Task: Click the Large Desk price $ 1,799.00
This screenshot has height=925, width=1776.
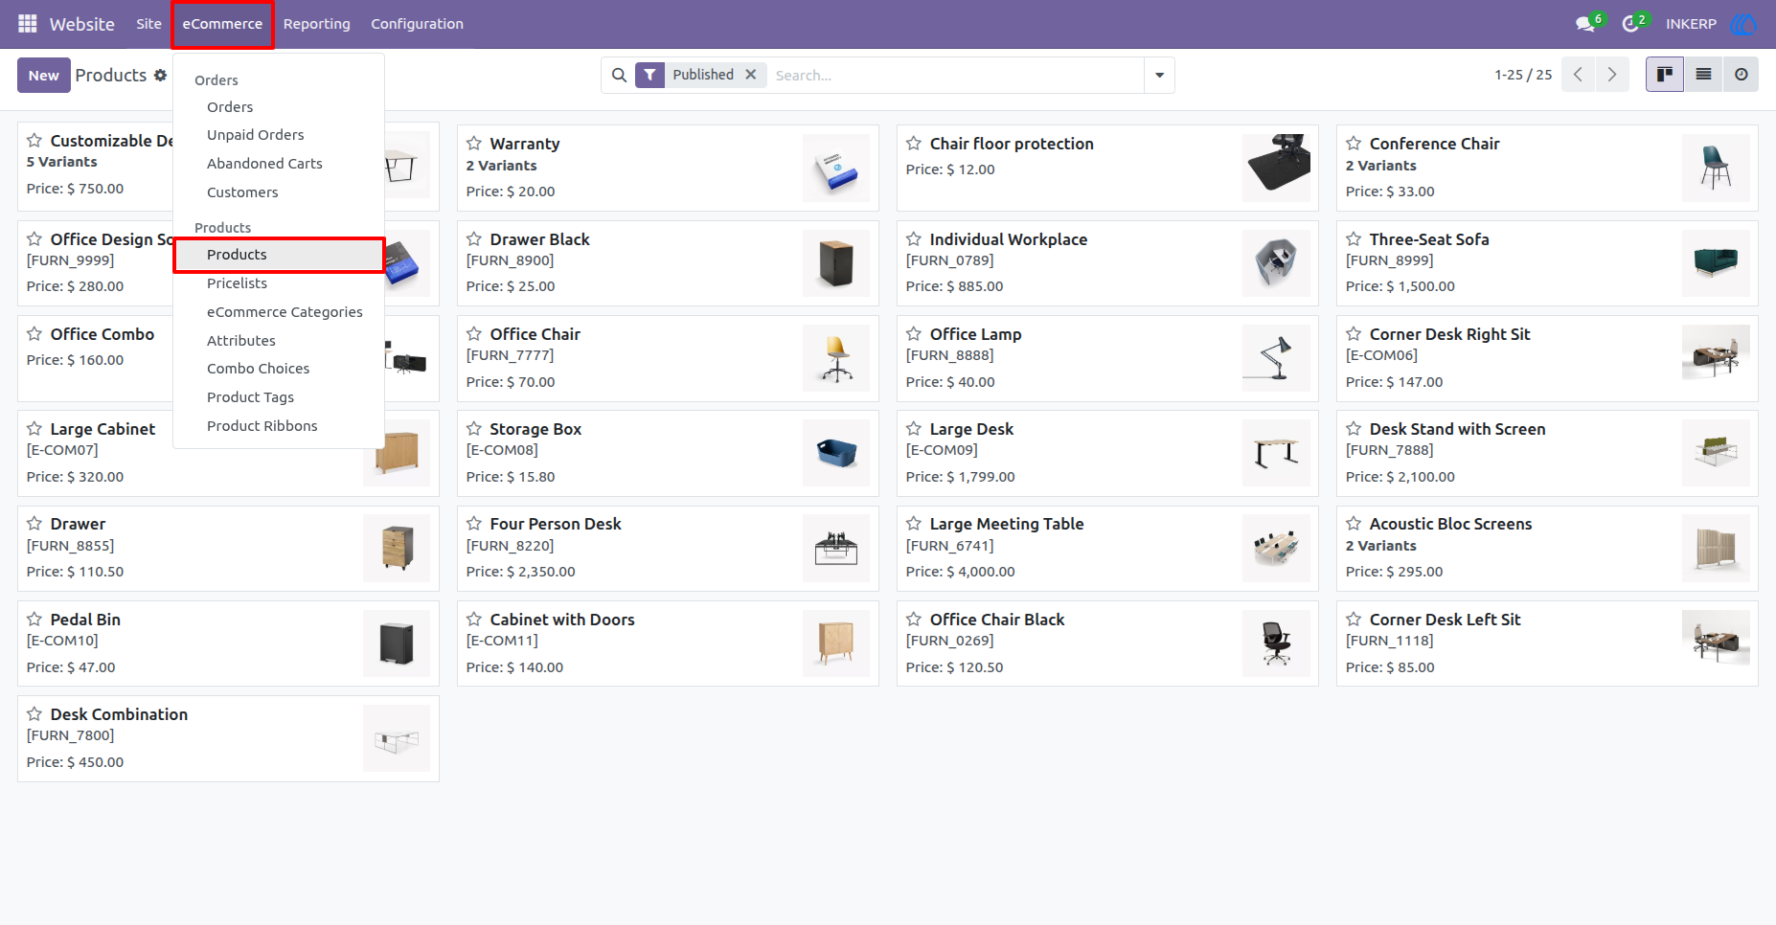Action: coord(960,477)
